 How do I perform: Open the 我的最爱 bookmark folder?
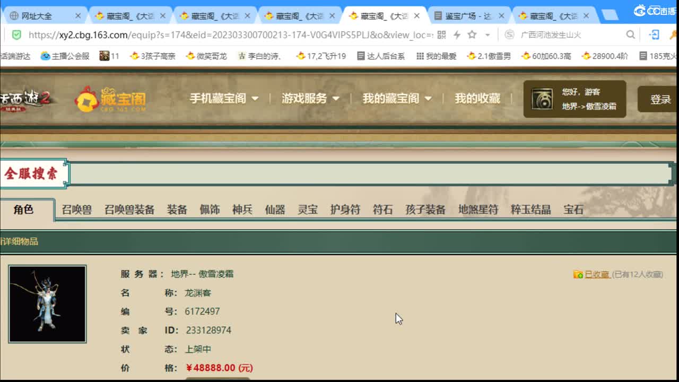point(437,56)
